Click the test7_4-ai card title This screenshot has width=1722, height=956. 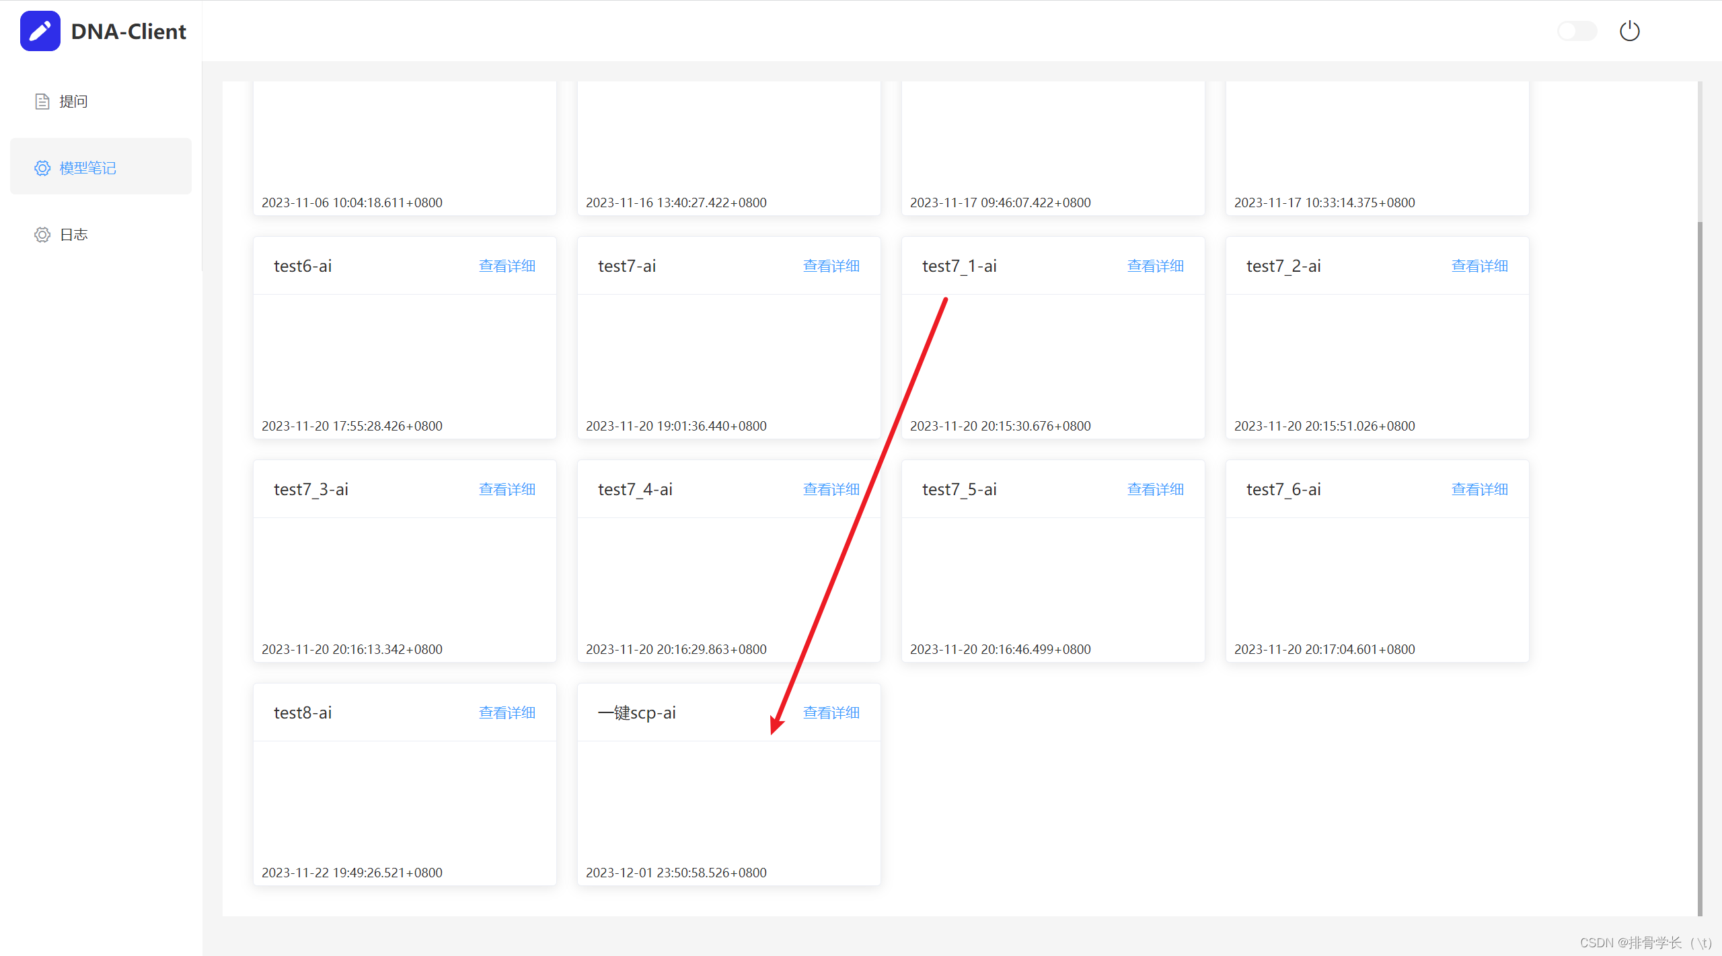point(635,490)
